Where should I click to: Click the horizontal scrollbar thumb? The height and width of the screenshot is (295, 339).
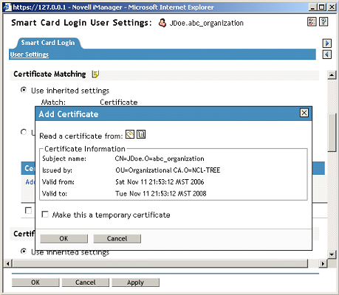(x=160, y=264)
